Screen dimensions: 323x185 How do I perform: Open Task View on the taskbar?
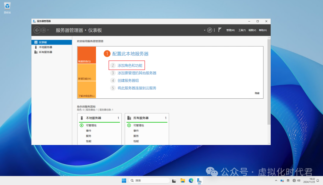(174, 181)
